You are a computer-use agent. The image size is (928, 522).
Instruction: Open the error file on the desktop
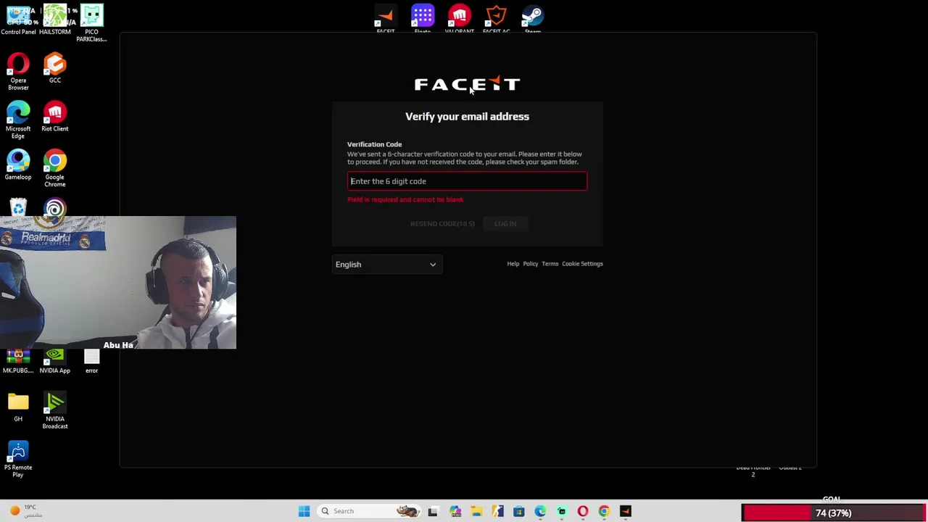tap(91, 362)
